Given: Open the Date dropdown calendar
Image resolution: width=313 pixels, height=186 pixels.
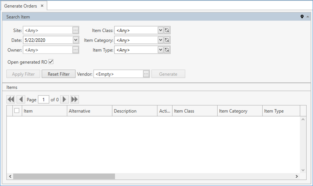Looking at the screenshot, I should (x=76, y=40).
